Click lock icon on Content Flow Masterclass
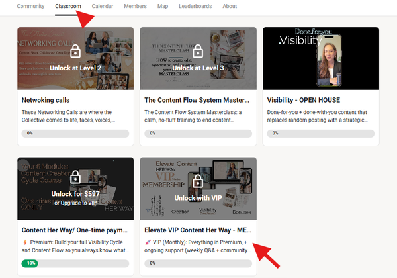The height and width of the screenshot is (278, 397). click(x=198, y=51)
